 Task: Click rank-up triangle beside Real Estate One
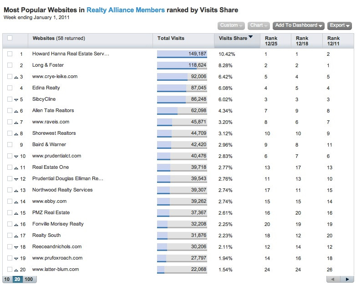(16, 168)
